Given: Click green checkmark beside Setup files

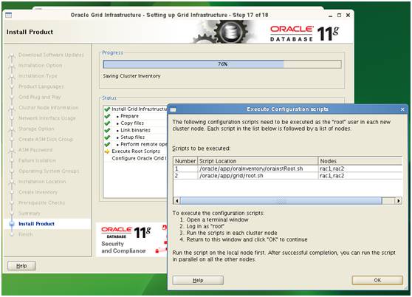Looking at the screenshot, I should click(107, 137).
